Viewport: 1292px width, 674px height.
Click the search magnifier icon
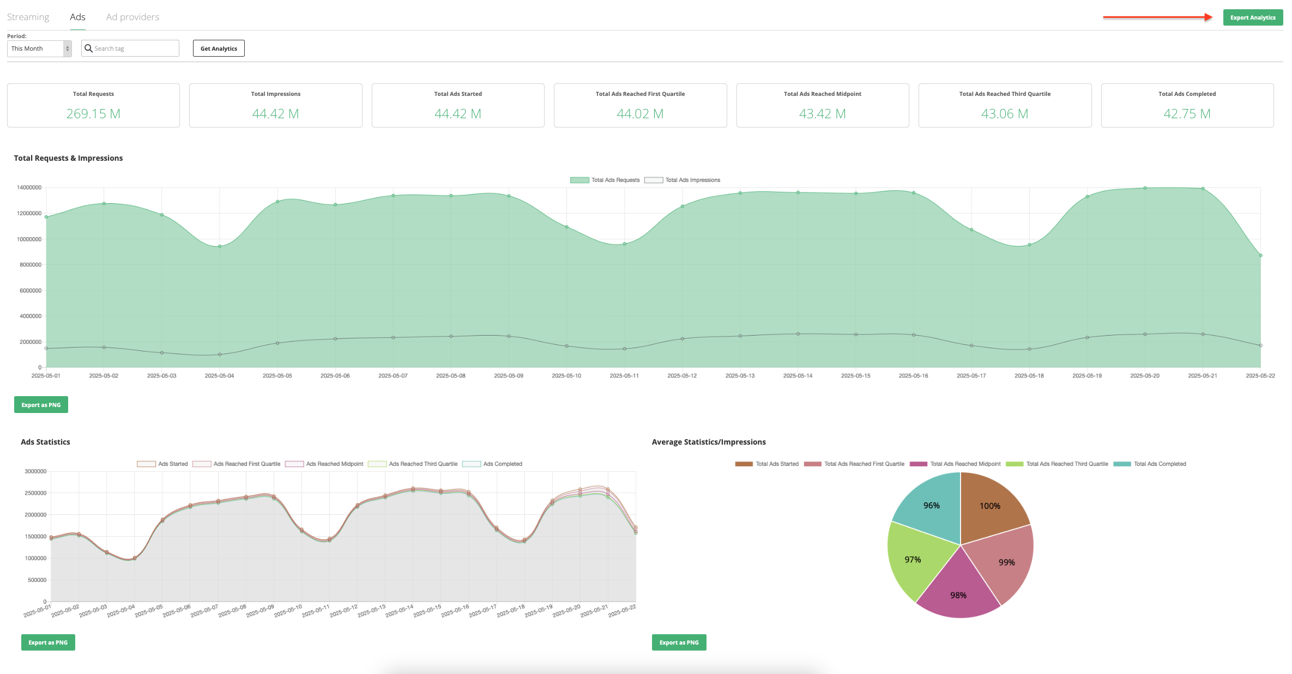tap(88, 48)
